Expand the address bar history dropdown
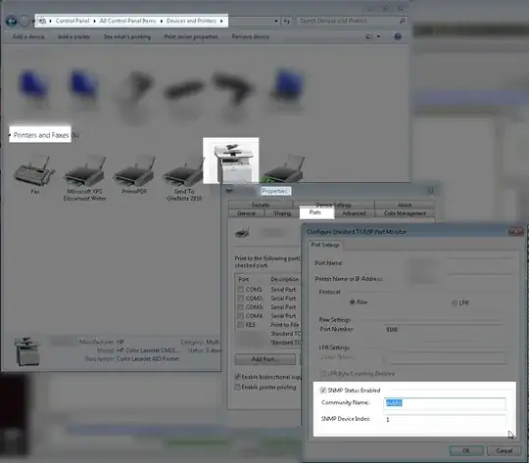The height and width of the screenshot is (463, 529). click(x=276, y=22)
